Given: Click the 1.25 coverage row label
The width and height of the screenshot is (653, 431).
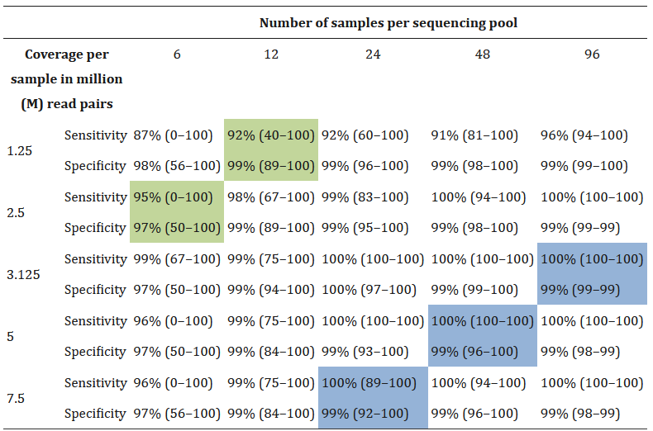Looking at the screenshot, I should point(20,150).
